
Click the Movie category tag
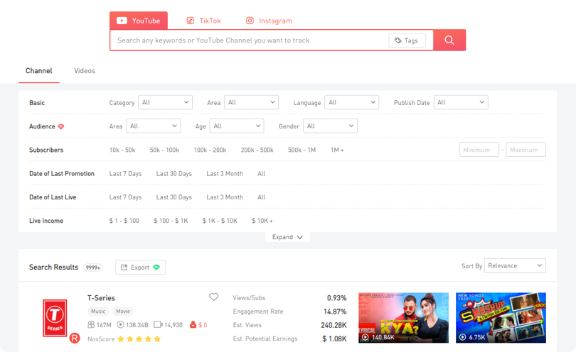pos(123,312)
